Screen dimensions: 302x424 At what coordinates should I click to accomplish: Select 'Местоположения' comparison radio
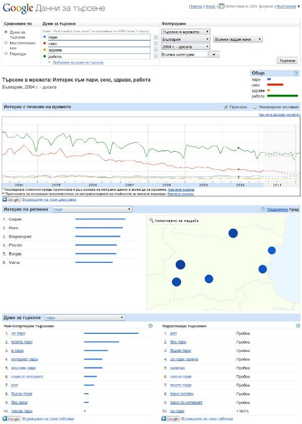tap(6, 43)
